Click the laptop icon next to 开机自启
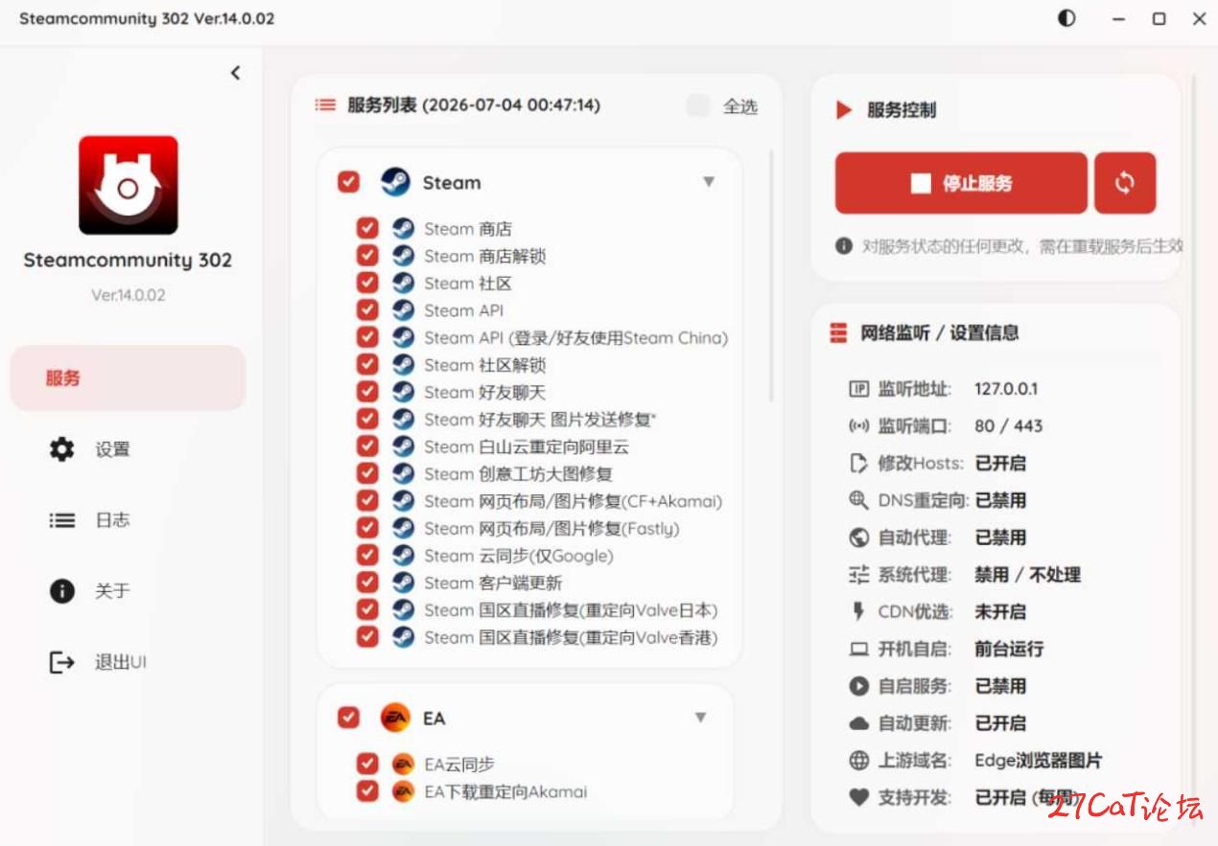Viewport: 1218px width, 846px height. pyautogui.click(x=858, y=650)
